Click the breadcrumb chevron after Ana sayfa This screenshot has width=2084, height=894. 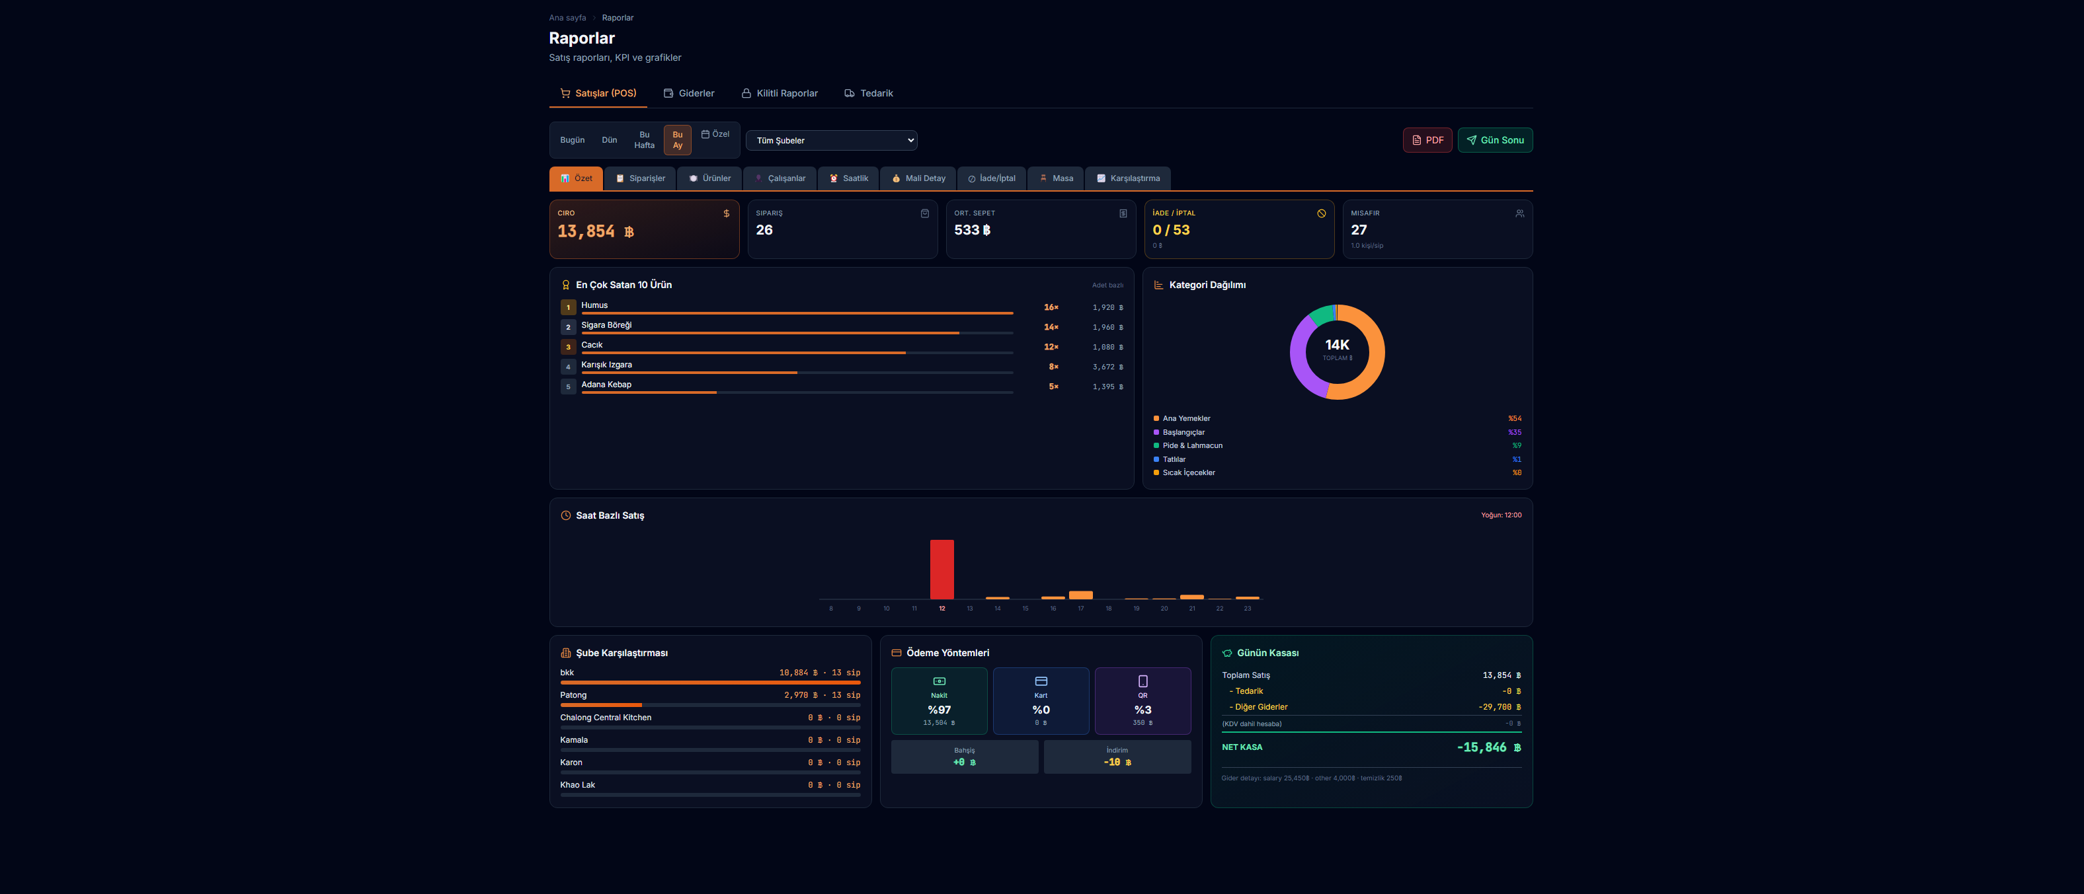tap(594, 18)
